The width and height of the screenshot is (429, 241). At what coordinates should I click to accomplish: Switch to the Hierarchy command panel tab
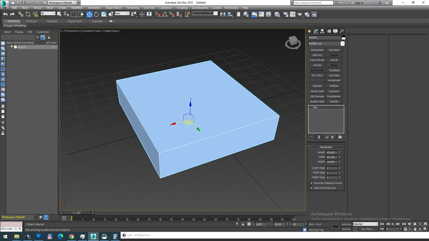322,31
